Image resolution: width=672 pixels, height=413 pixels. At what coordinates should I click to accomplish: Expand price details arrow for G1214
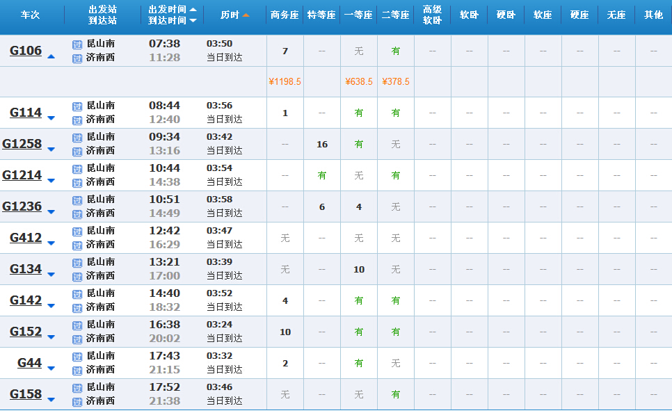point(51,181)
